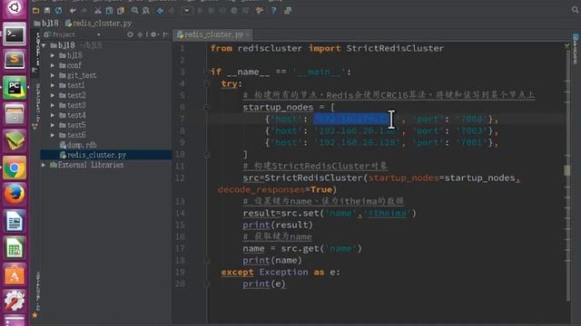Collapse the root bj18 project node
Screen dimensions: 581x326
pos(44,45)
